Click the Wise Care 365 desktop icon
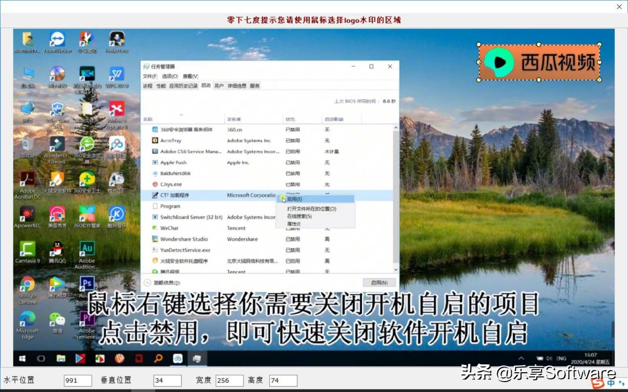628x392 pixels. 57,115
